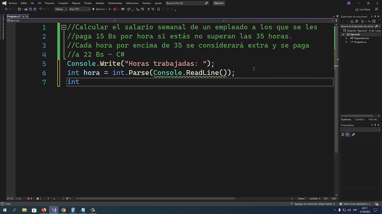382x214 pixels.
Task: Collapse the Ejercicio project node
Action: (343, 34)
